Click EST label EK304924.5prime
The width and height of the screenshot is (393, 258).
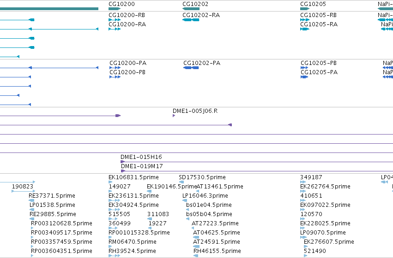pos(133,205)
